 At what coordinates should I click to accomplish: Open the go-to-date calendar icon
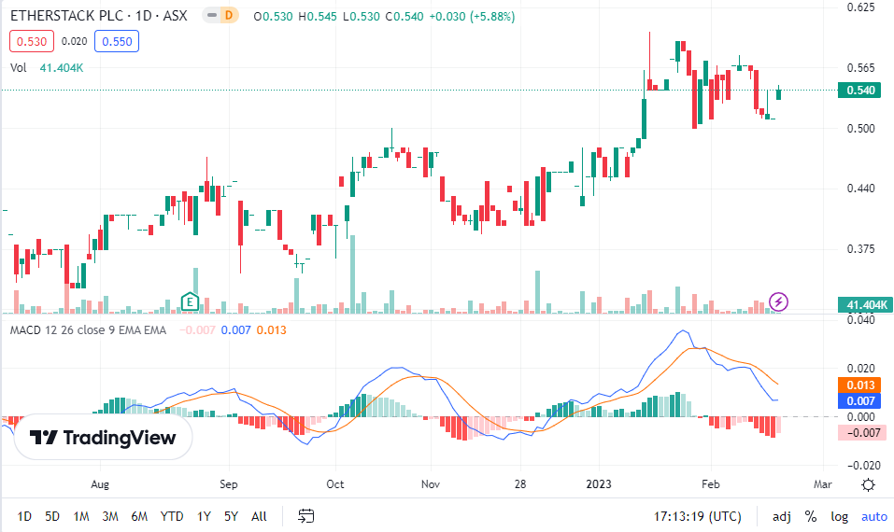[305, 516]
